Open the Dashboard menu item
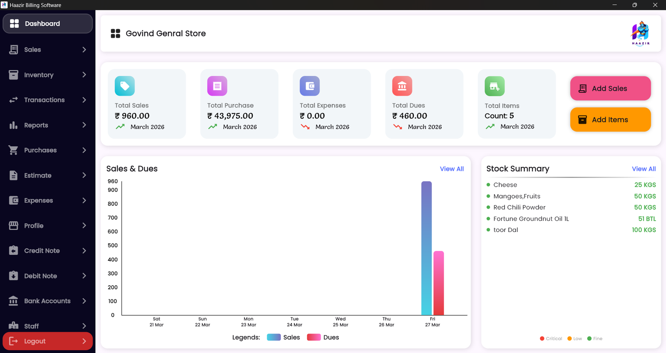Image resolution: width=666 pixels, height=353 pixels. pos(47,24)
